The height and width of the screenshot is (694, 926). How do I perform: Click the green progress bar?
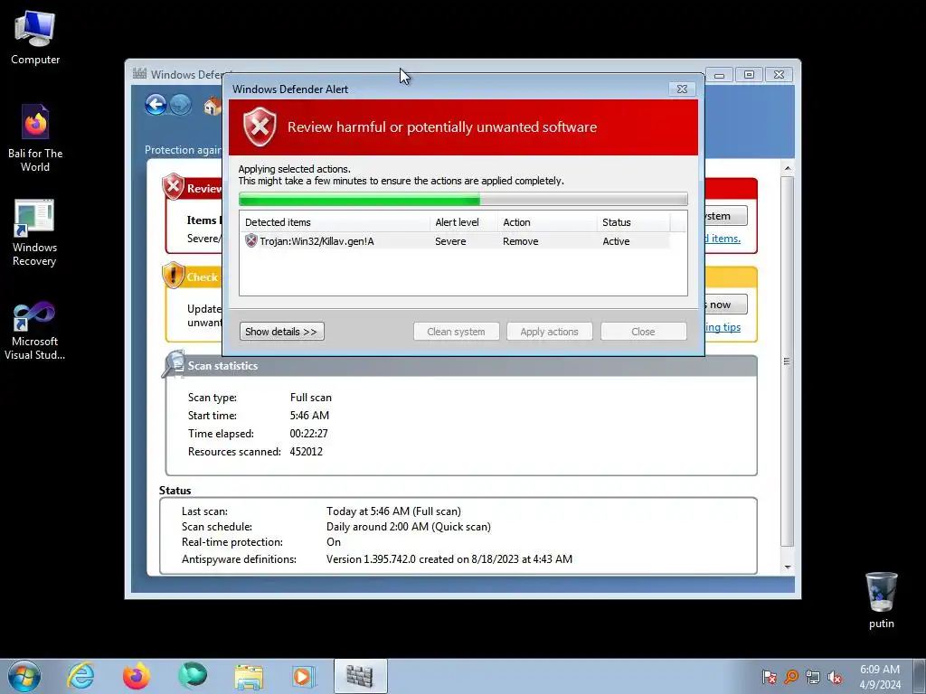point(463,199)
